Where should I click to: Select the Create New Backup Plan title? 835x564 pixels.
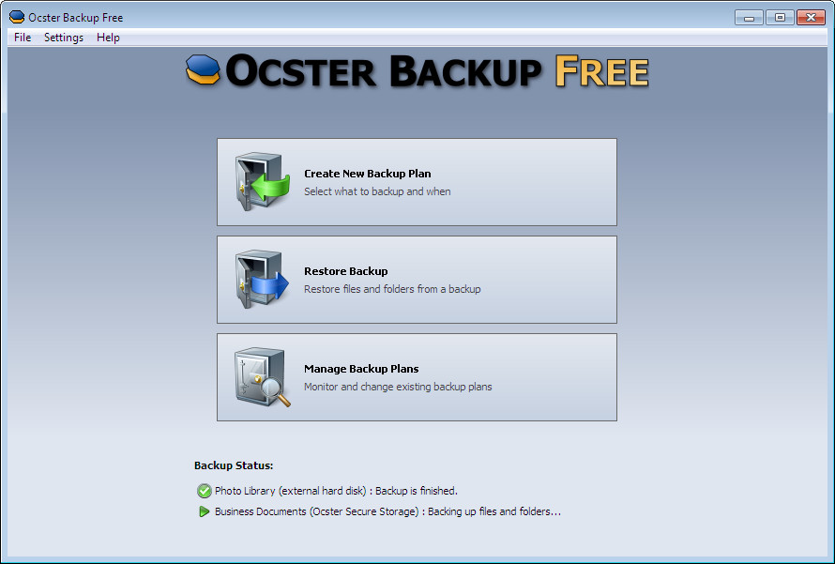pos(368,174)
